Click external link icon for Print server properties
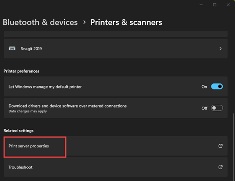 [220, 146]
